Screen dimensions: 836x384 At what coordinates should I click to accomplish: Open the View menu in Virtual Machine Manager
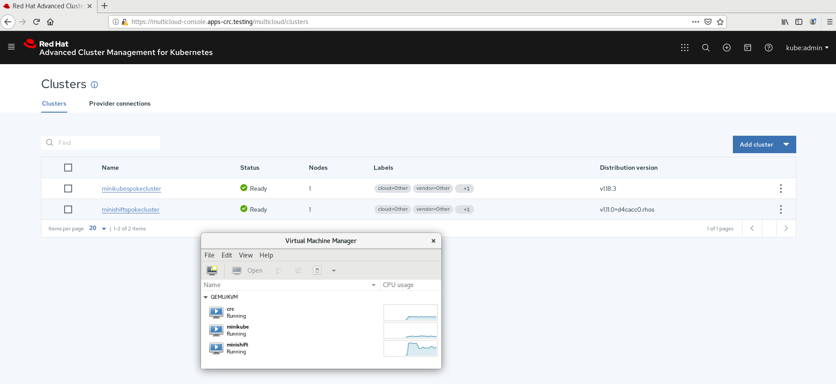coord(246,255)
